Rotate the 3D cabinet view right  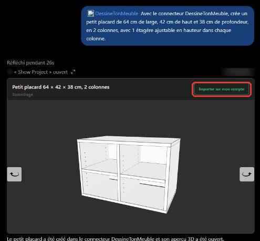247,174
